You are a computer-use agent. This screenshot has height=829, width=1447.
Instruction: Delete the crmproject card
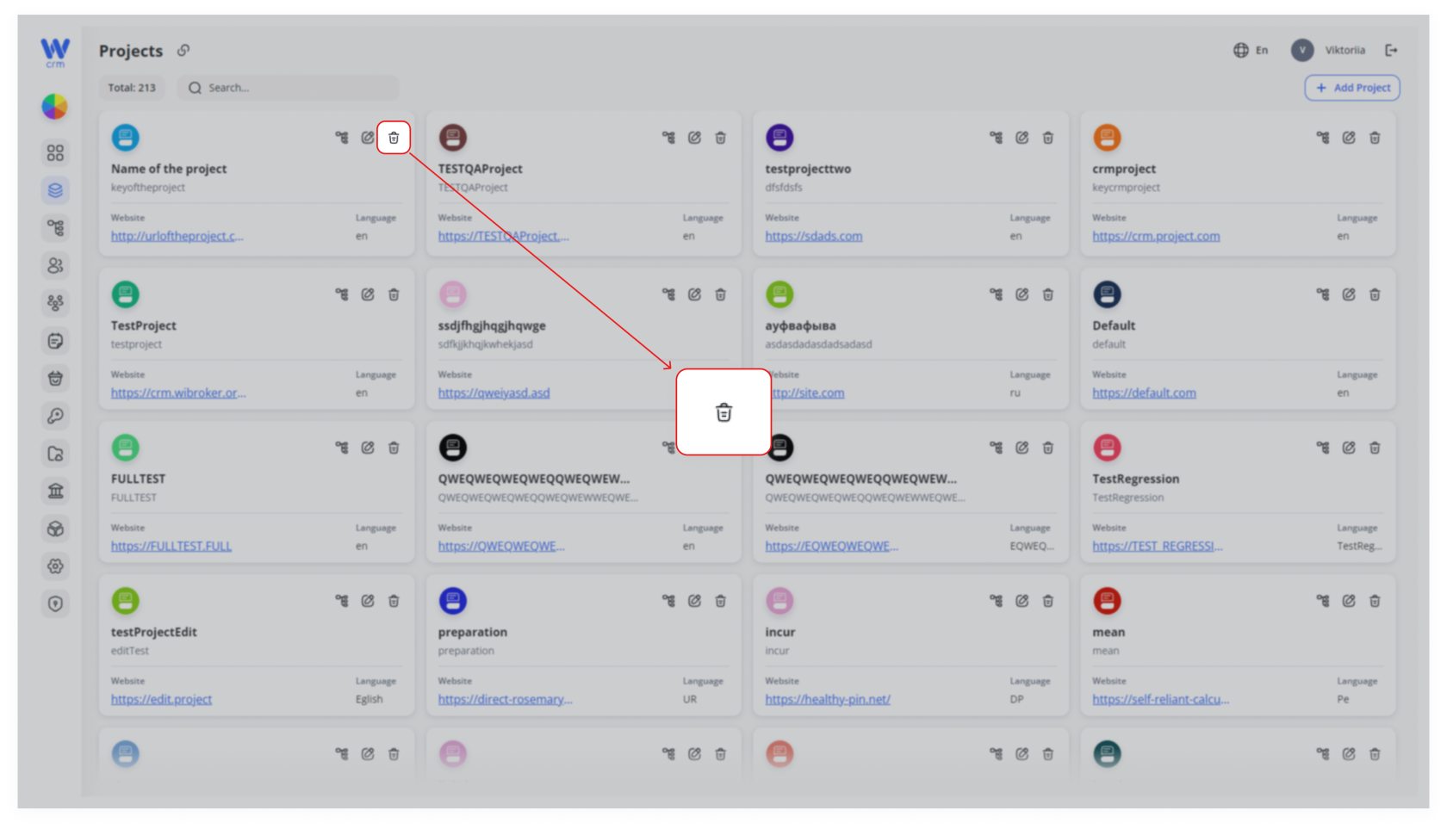[1375, 138]
